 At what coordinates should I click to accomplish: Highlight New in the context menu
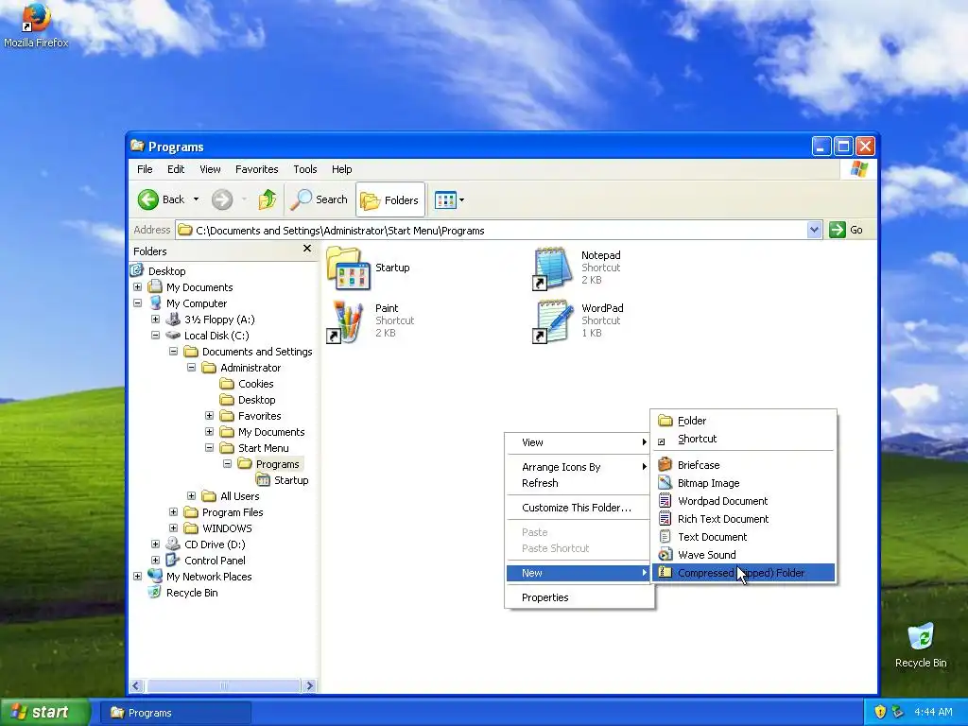[579, 573]
